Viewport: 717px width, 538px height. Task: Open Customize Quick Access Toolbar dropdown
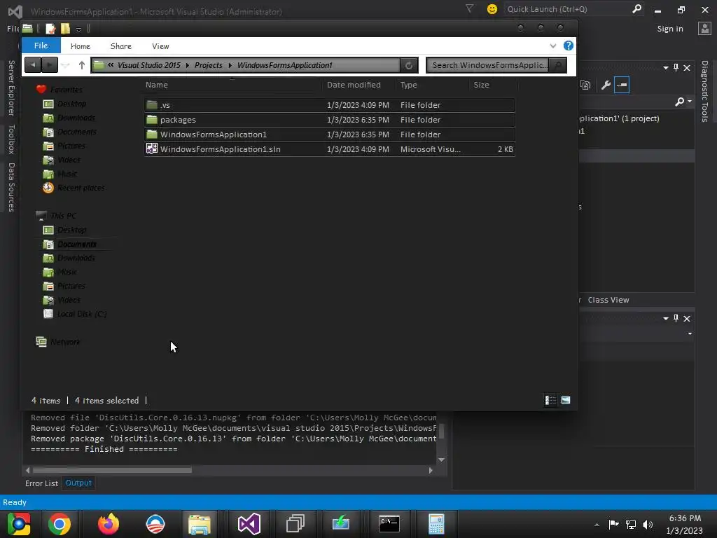tap(78, 29)
